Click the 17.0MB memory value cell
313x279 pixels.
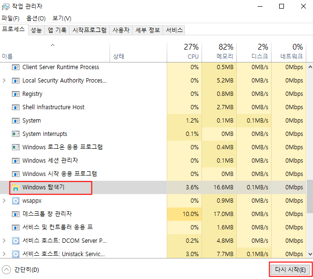coord(219,214)
